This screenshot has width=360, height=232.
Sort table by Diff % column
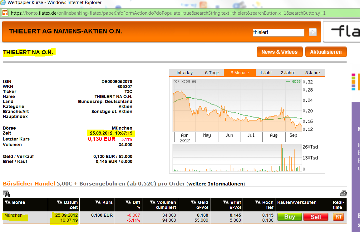click(x=133, y=205)
